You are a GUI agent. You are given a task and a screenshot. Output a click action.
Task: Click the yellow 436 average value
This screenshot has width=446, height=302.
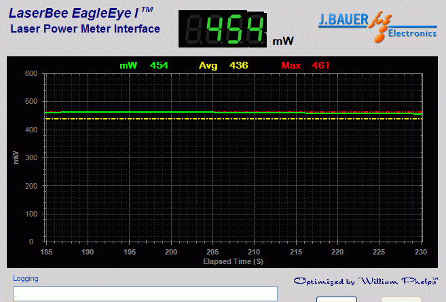point(239,65)
